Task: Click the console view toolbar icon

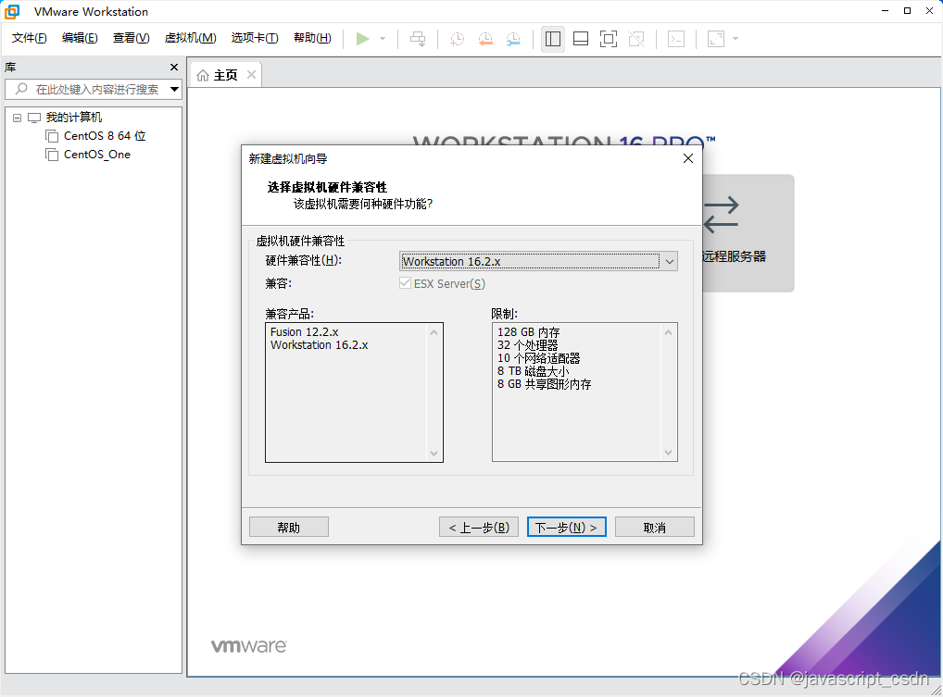Action: tap(676, 39)
